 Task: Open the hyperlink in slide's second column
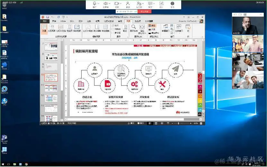pos(117,110)
